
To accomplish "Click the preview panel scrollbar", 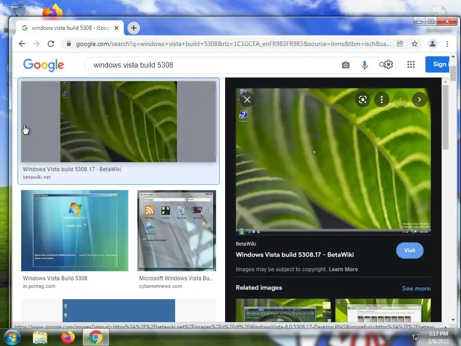I will tap(445, 117).
